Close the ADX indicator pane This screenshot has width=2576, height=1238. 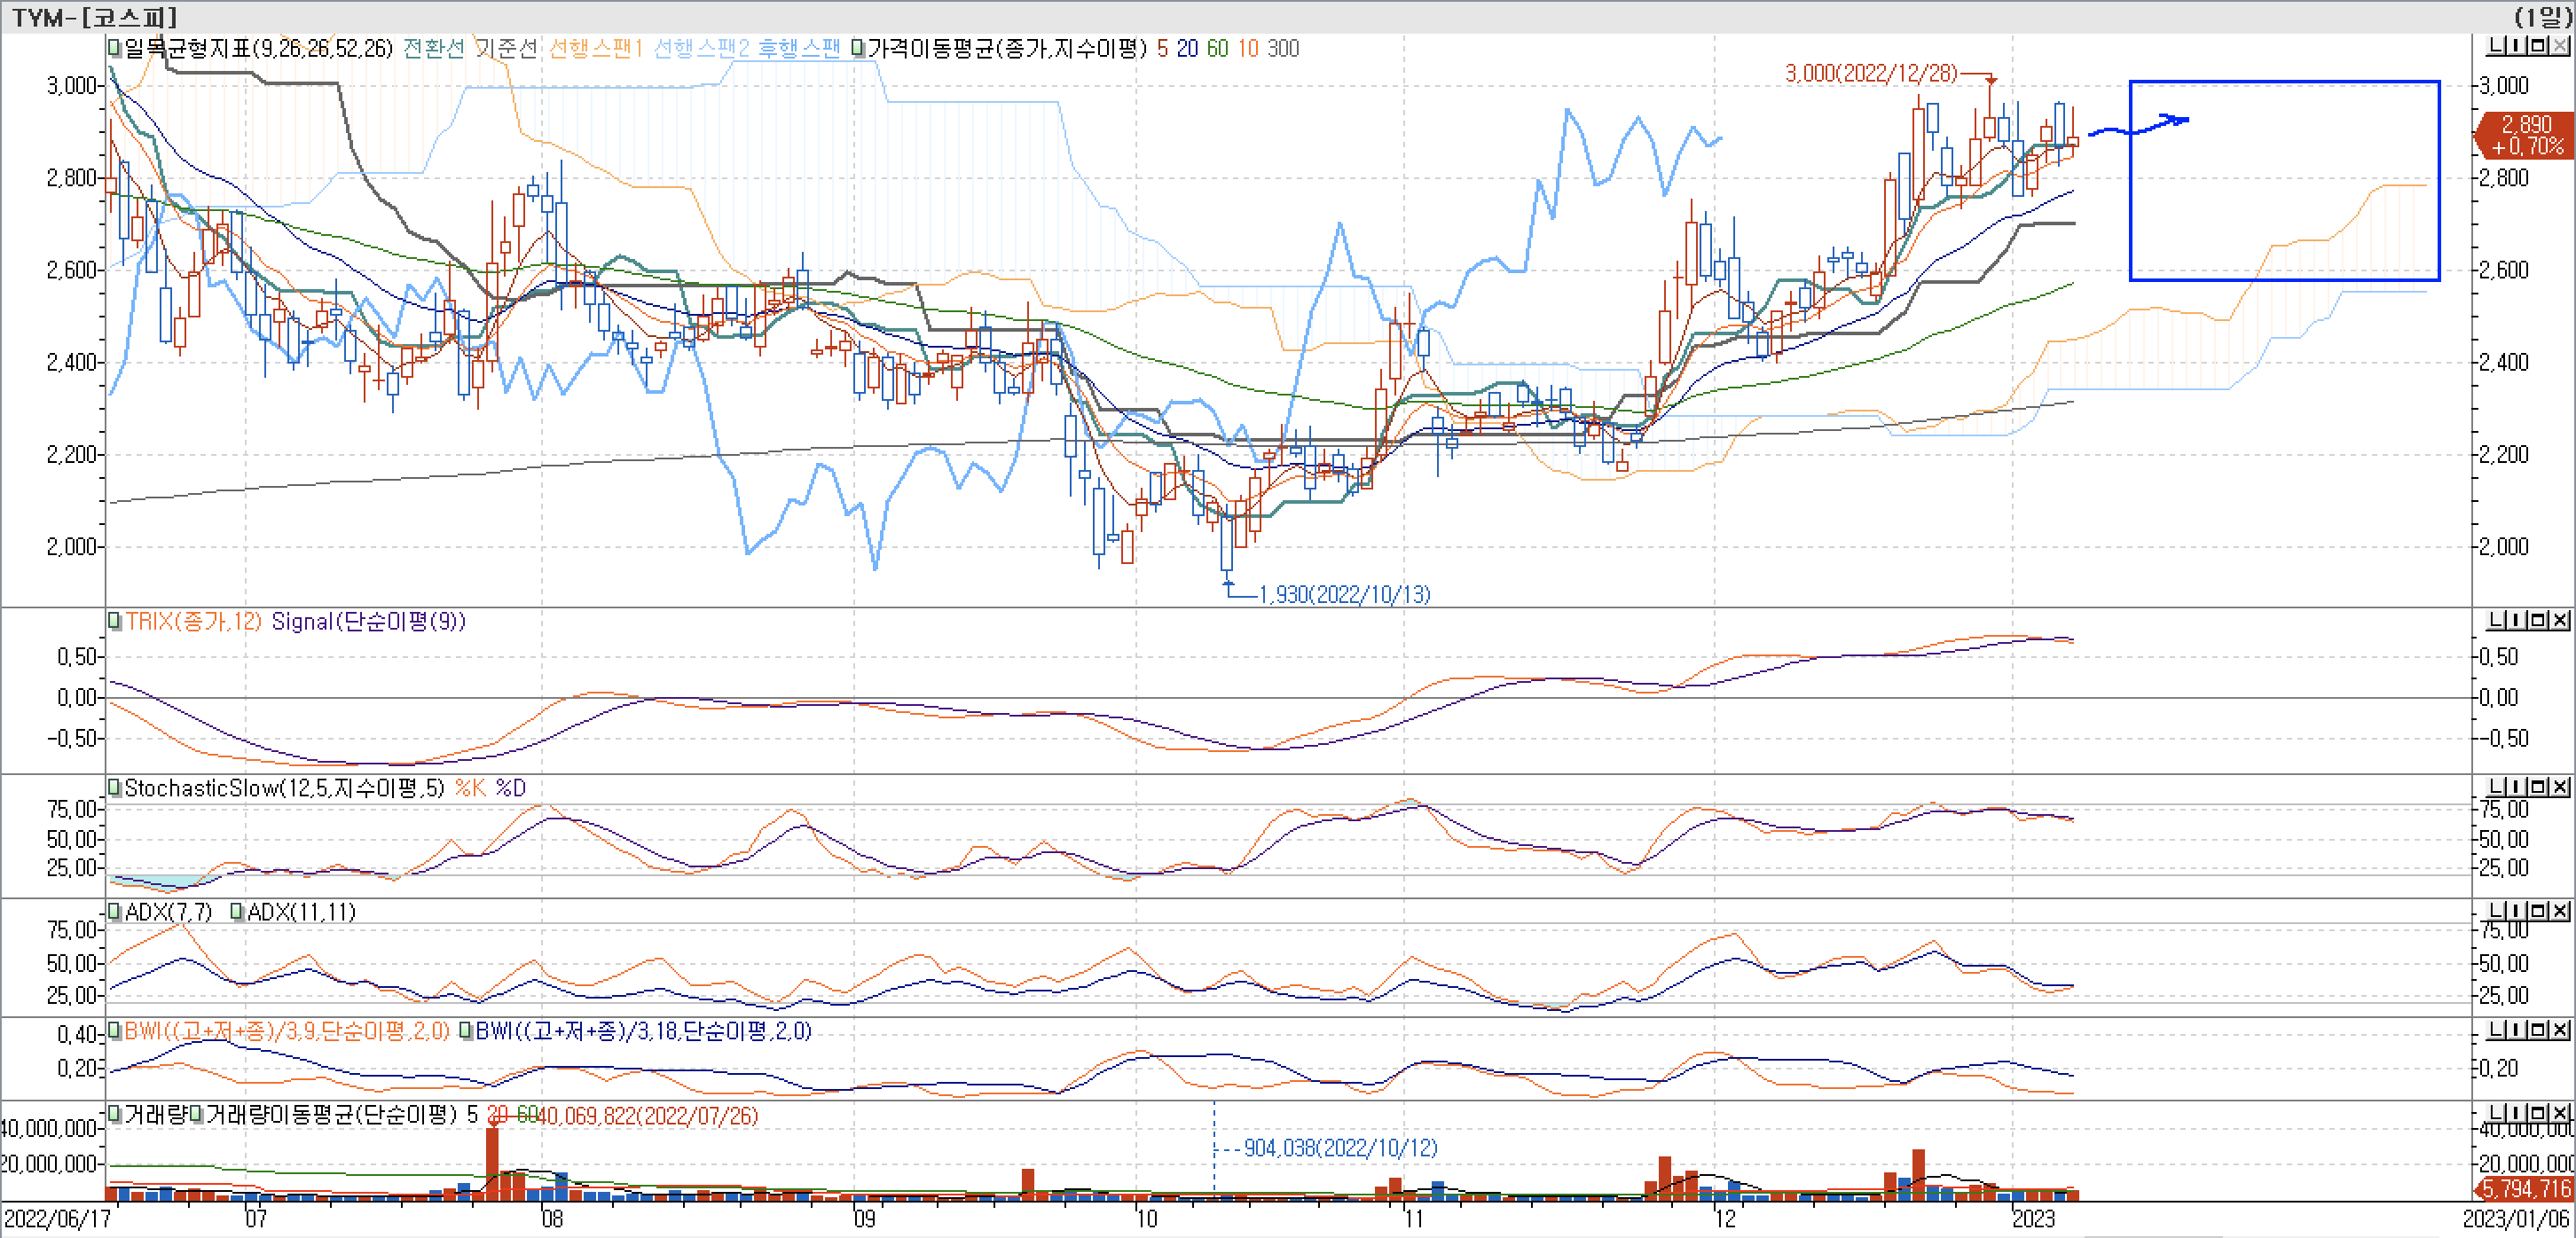coord(2560,911)
